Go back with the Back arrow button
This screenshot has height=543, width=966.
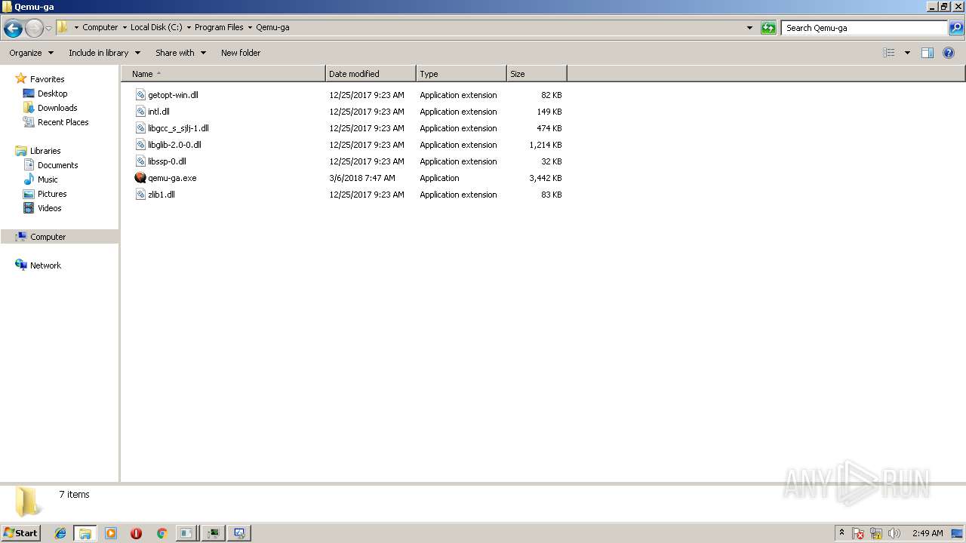(x=13, y=29)
